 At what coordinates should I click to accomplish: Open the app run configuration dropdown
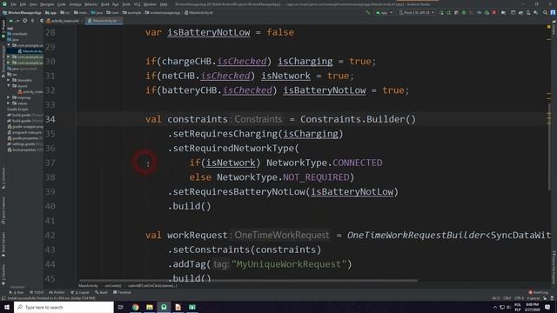[385, 12]
